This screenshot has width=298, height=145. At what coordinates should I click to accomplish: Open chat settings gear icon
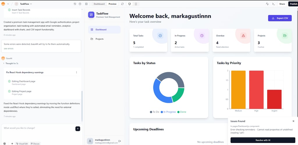(5, 144)
